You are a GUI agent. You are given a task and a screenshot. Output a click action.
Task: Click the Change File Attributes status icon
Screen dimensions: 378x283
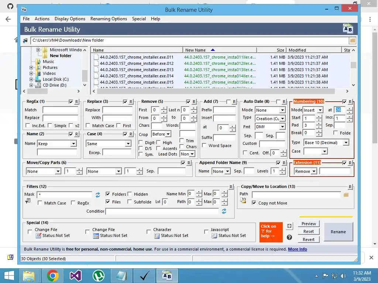coord(38,236)
